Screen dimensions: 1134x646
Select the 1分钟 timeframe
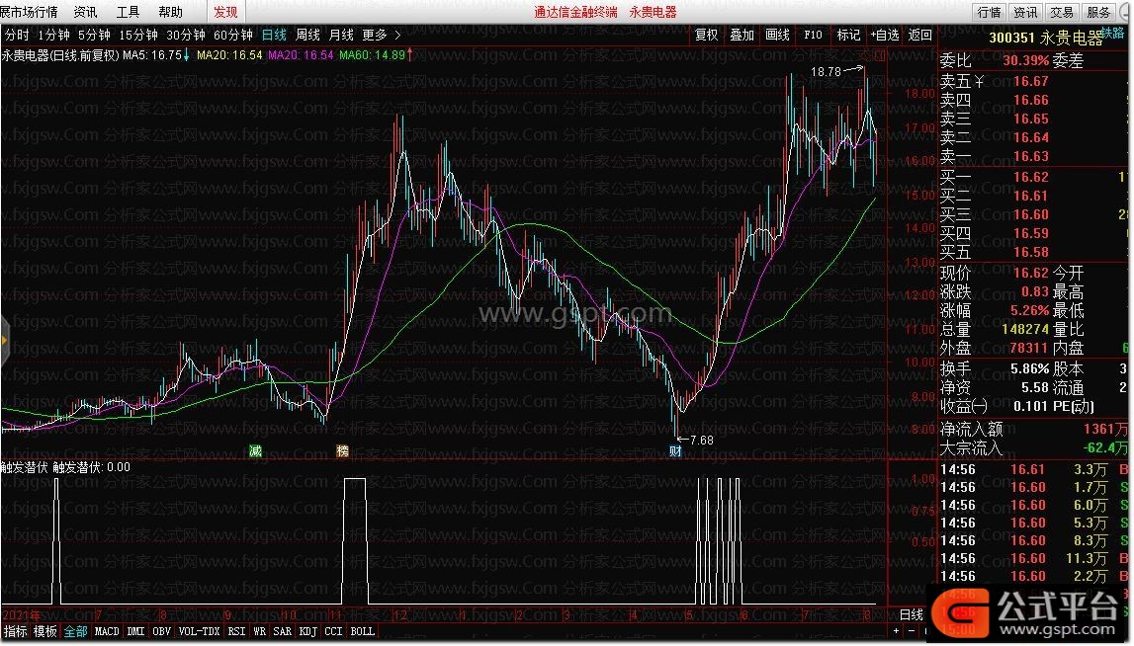coord(53,35)
